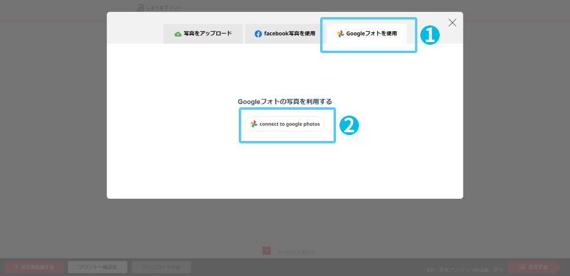Click the pinwheel icon inside connect button

(x=253, y=124)
